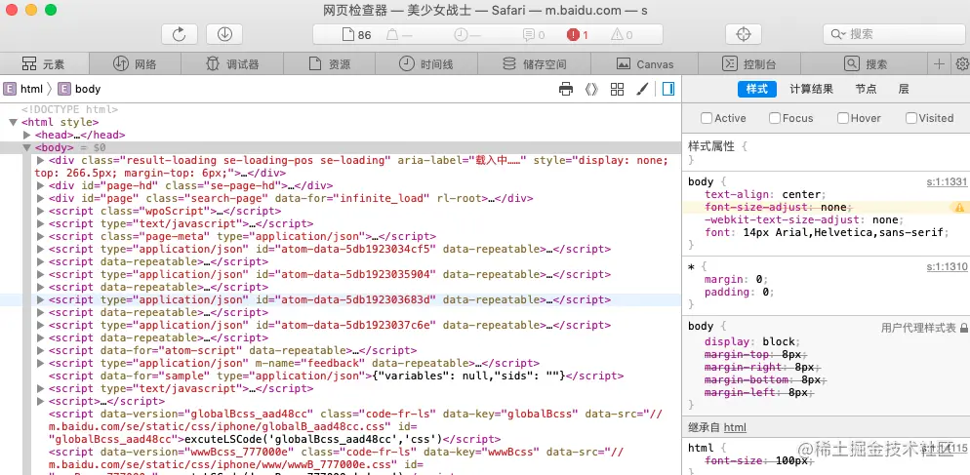Expand the atom-data-5db192303683d script node
Viewport: 970px width, 475px height.
pyautogui.click(x=41, y=300)
